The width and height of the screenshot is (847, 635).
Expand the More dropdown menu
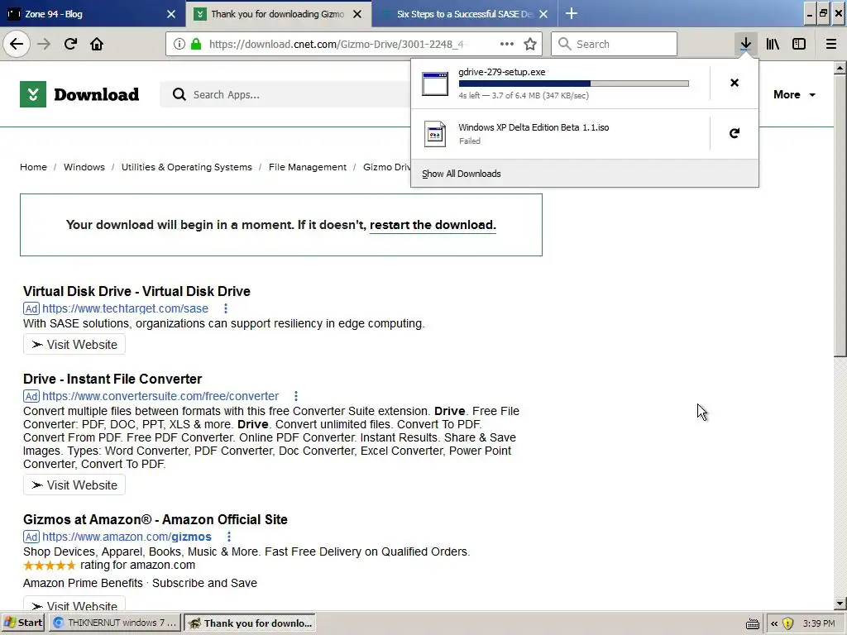[x=794, y=94]
